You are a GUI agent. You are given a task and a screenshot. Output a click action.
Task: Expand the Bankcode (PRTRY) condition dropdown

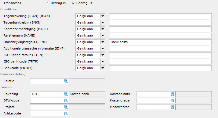(103, 68)
